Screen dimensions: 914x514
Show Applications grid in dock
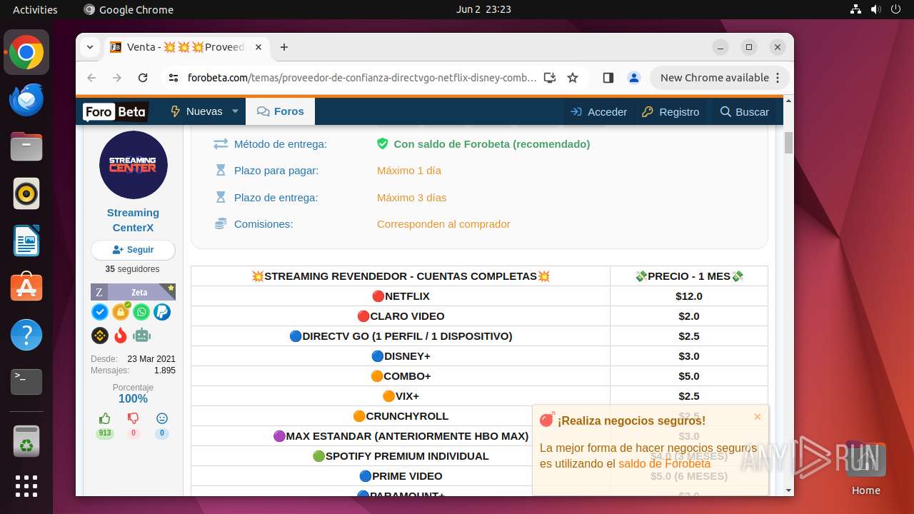pos(26,486)
